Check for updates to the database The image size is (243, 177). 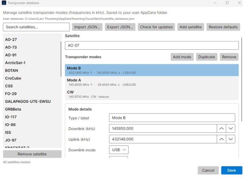click(156, 27)
